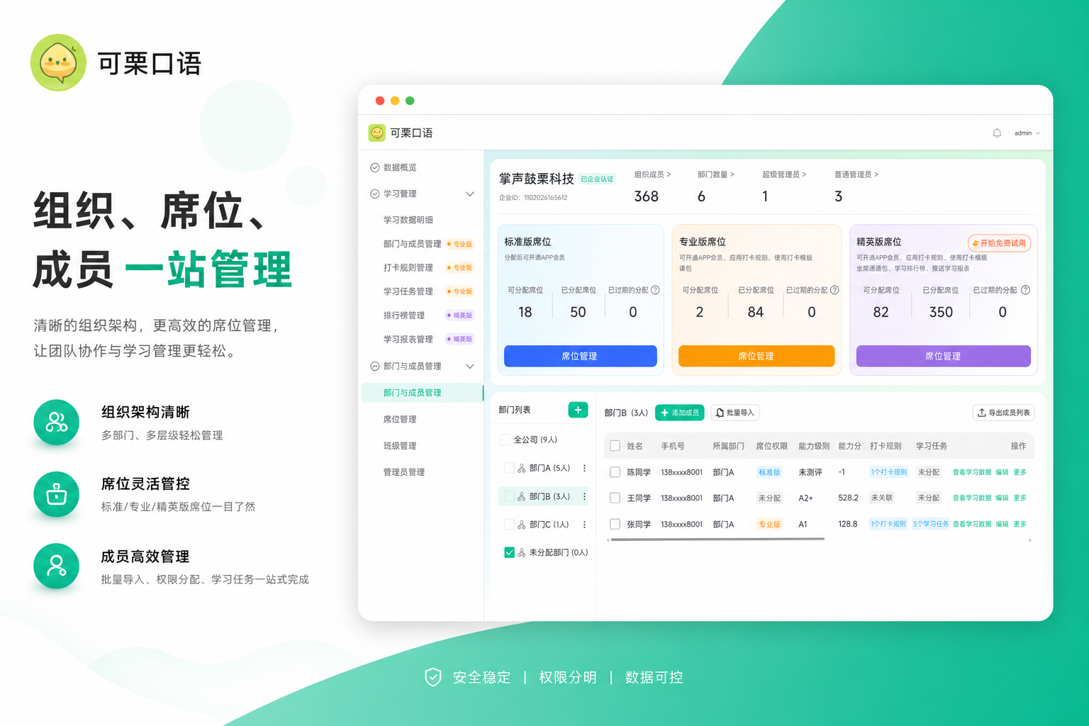Tick the 部门C (1人) checkbox

coord(509,525)
